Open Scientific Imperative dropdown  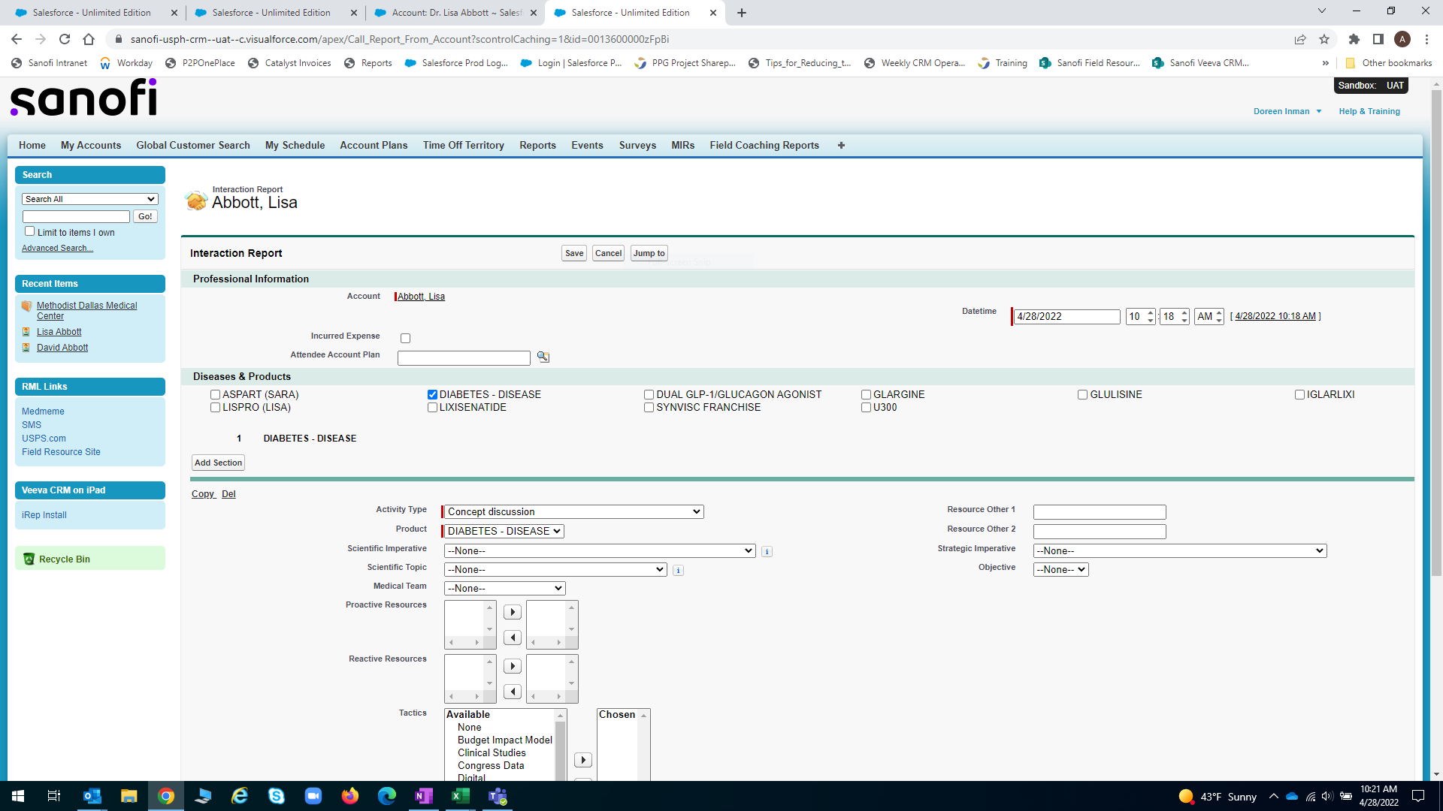pos(600,551)
